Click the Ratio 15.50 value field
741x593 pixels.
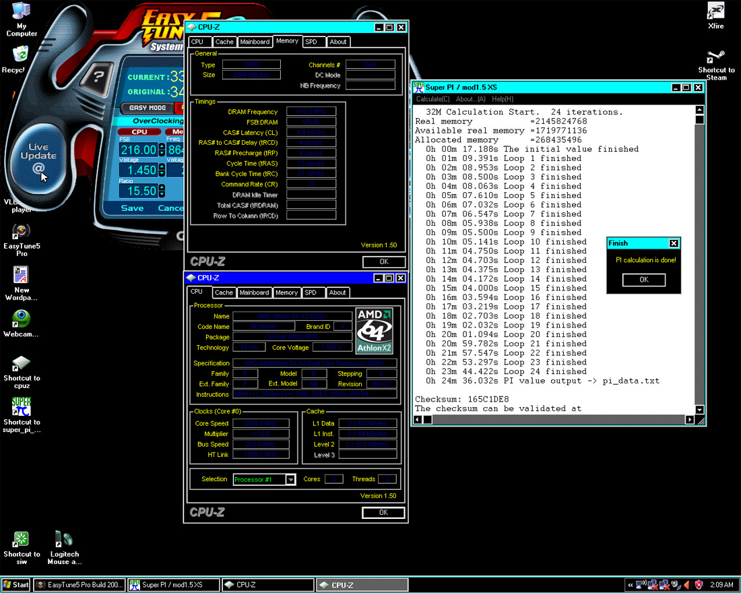[x=139, y=191]
